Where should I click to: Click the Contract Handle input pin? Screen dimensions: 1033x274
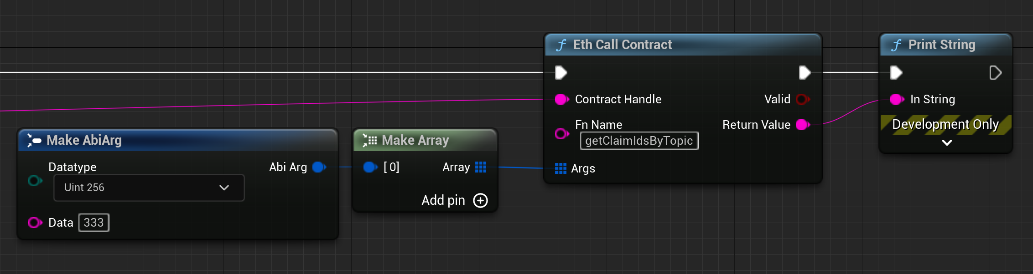pos(562,99)
